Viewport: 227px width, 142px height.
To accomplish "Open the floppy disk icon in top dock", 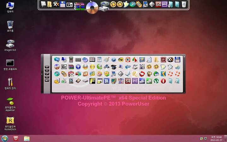I will (62, 4).
